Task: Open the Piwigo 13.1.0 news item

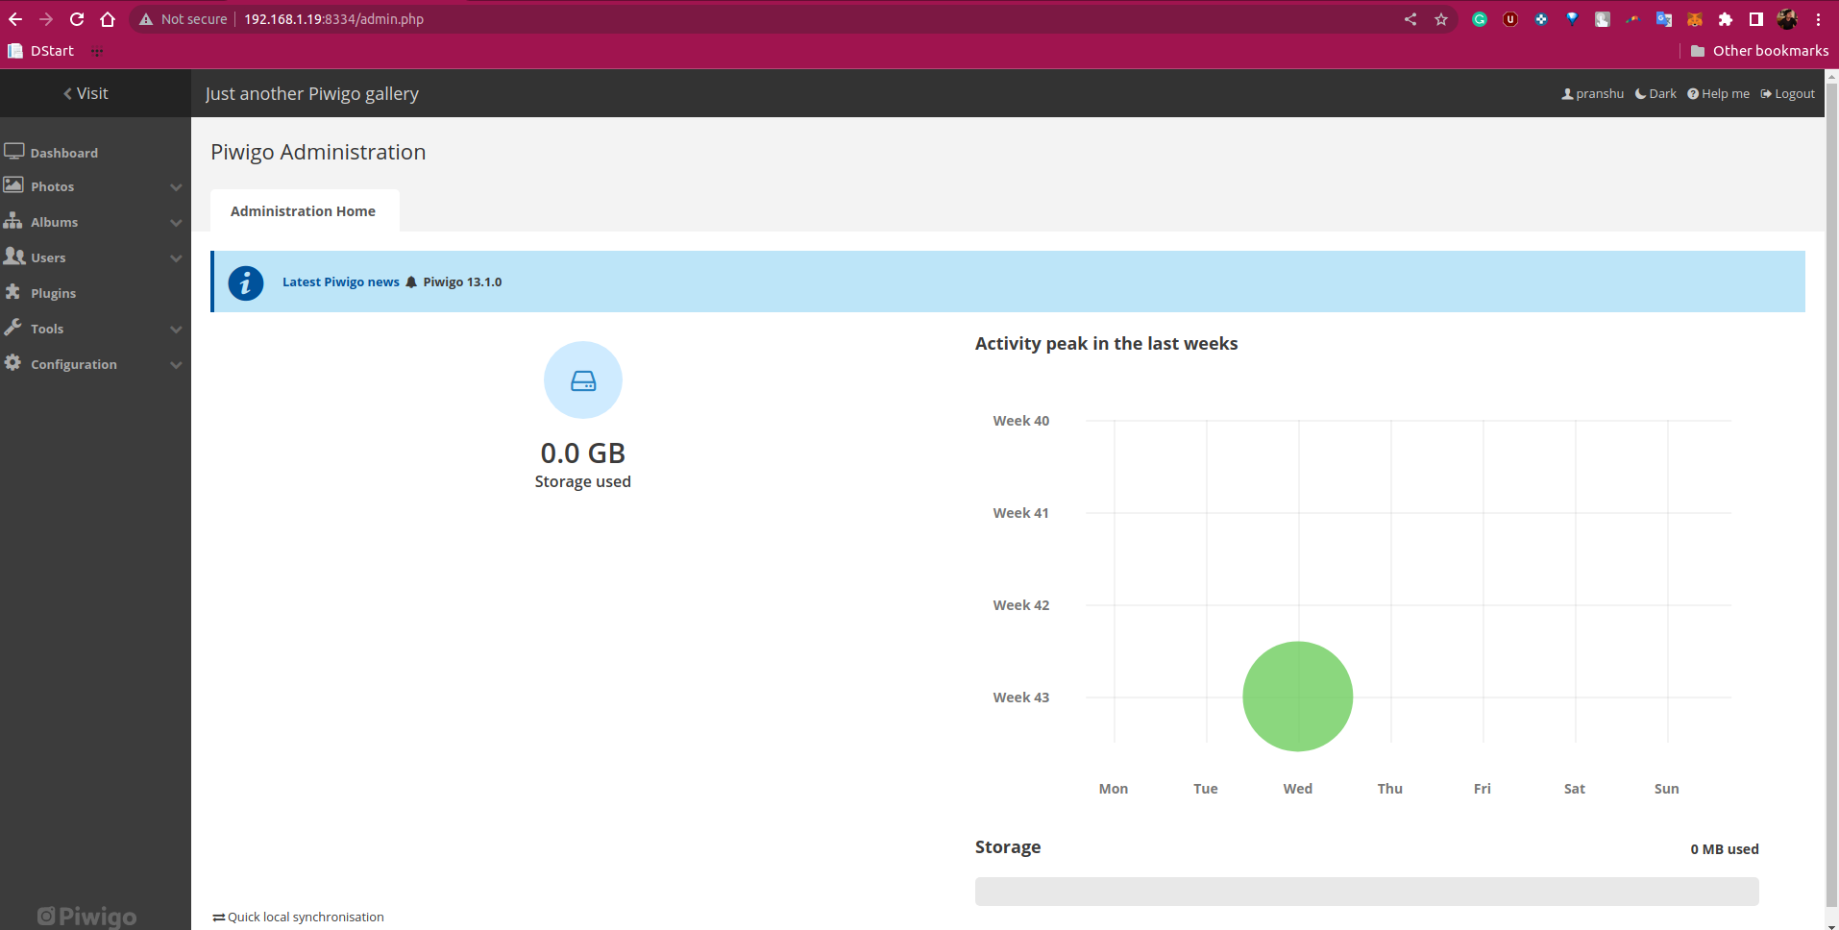Action: pos(462,281)
